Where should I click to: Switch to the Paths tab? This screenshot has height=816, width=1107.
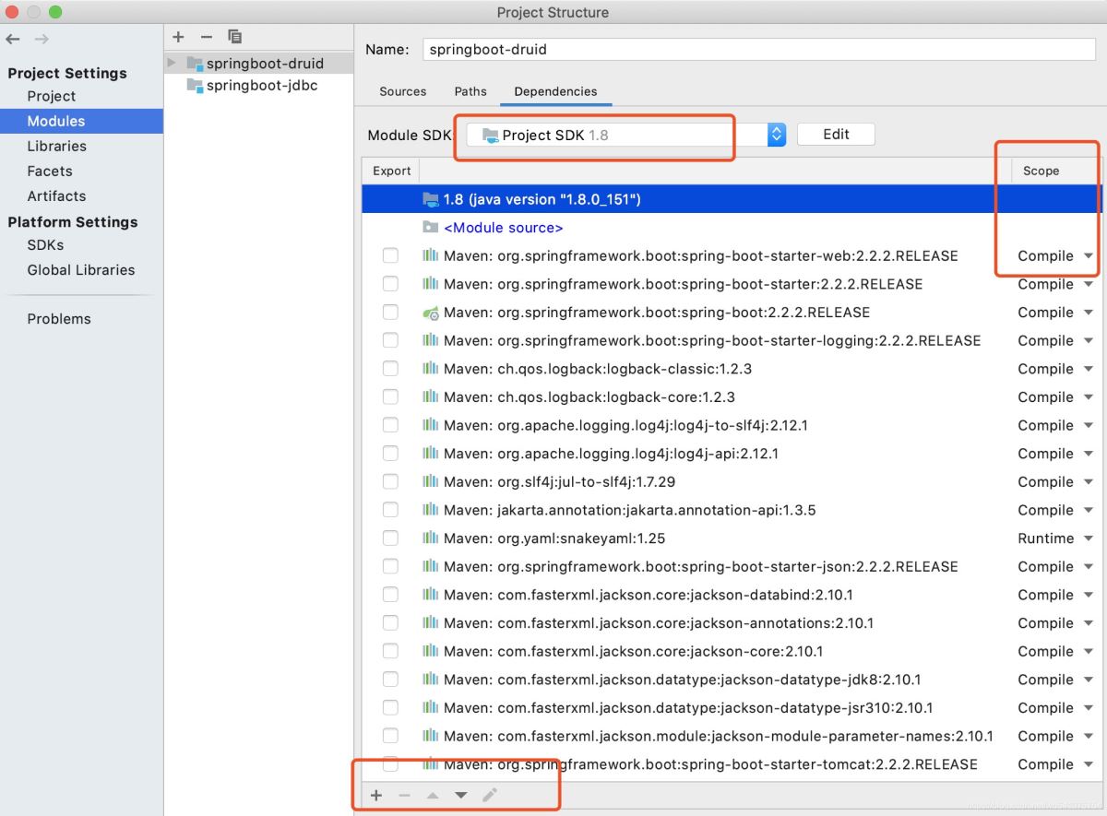[x=470, y=91]
